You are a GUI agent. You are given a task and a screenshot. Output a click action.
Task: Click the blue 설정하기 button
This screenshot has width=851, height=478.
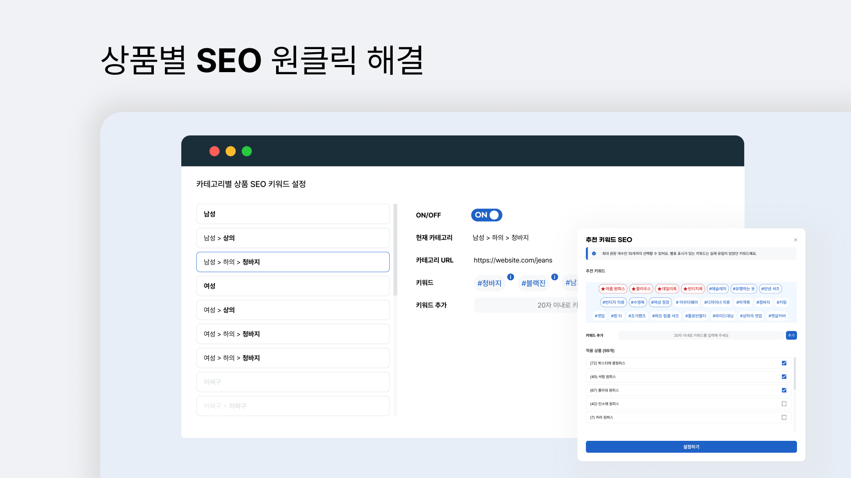click(x=691, y=447)
